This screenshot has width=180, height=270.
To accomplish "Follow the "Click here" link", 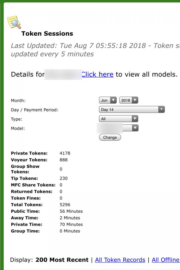I will pos(97,74).
